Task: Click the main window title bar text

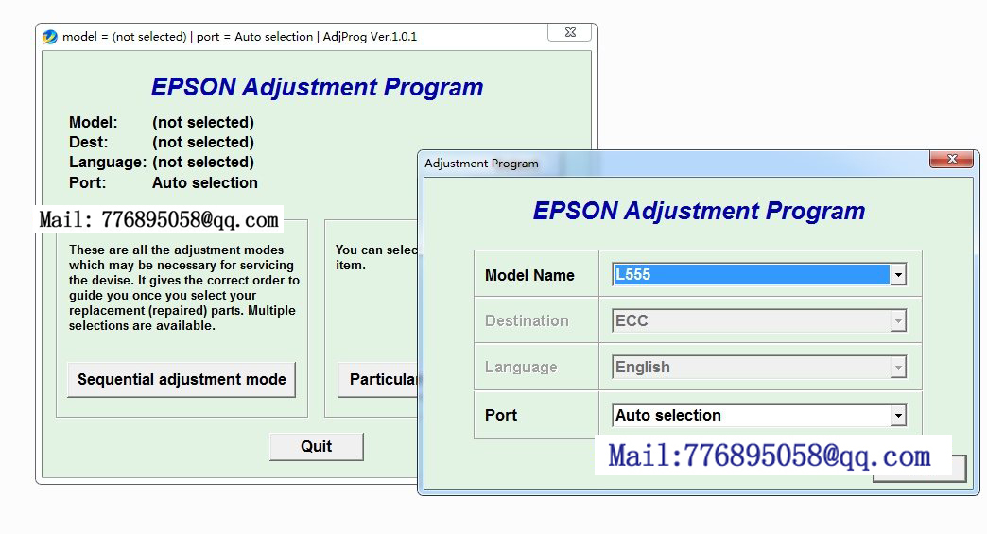Action: (x=239, y=37)
